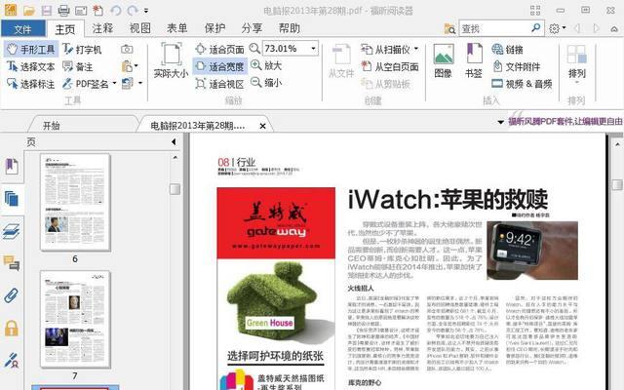Switch to the 帮助 ribbon tab
The image size is (624, 390).
[x=290, y=28]
